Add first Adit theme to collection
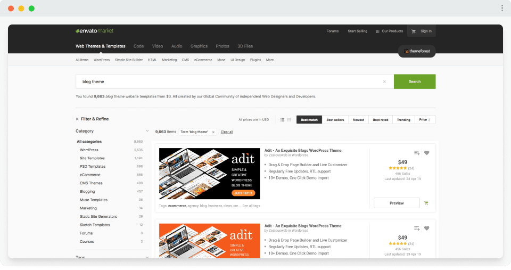The width and height of the screenshot is (511, 270). click(x=417, y=153)
